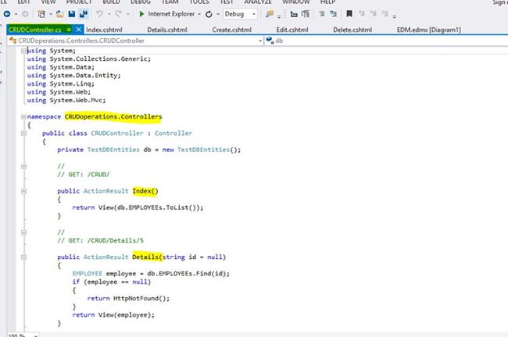
Task: Open the PROJECT menu
Action: coord(79,2)
